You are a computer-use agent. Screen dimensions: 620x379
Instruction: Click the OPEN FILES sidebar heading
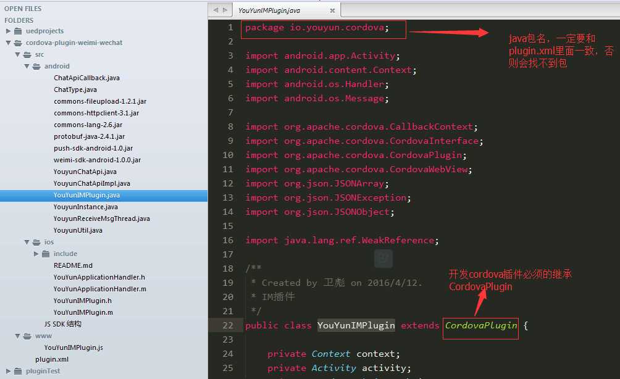(23, 9)
